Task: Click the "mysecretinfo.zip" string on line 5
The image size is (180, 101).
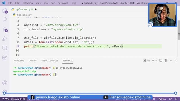Action: (x=67, y=29)
